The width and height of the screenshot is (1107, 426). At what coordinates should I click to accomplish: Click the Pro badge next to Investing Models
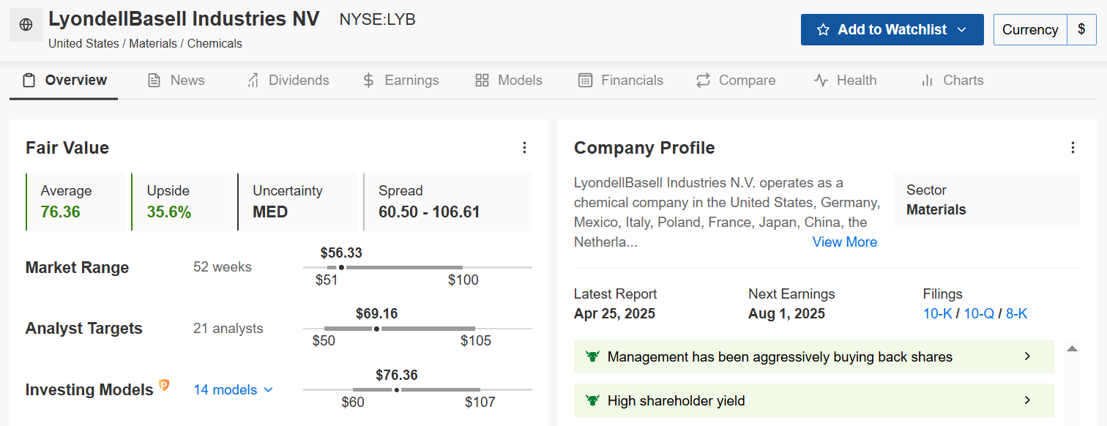(x=165, y=386)
